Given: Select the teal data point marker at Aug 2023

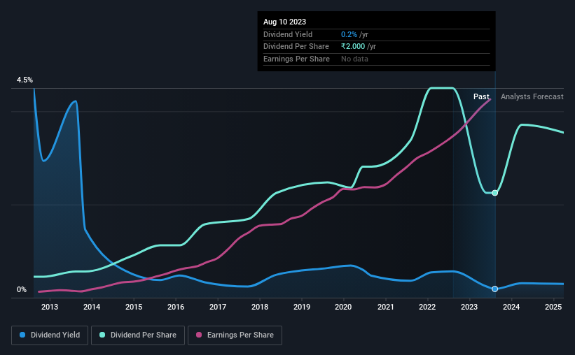Looking at the screenshot, I should [x=494, y=193].
